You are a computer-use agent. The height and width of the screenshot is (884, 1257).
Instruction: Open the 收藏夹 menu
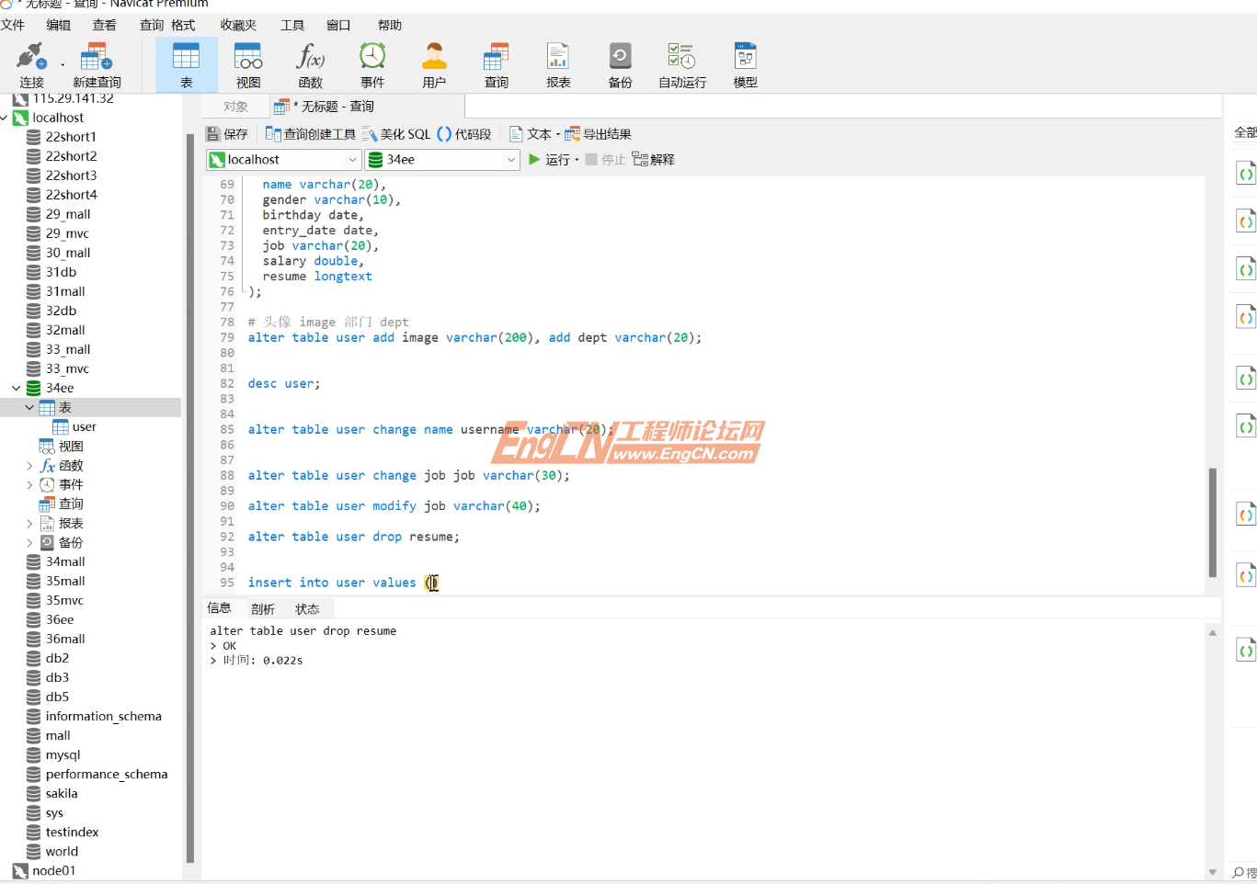(237, 25)
